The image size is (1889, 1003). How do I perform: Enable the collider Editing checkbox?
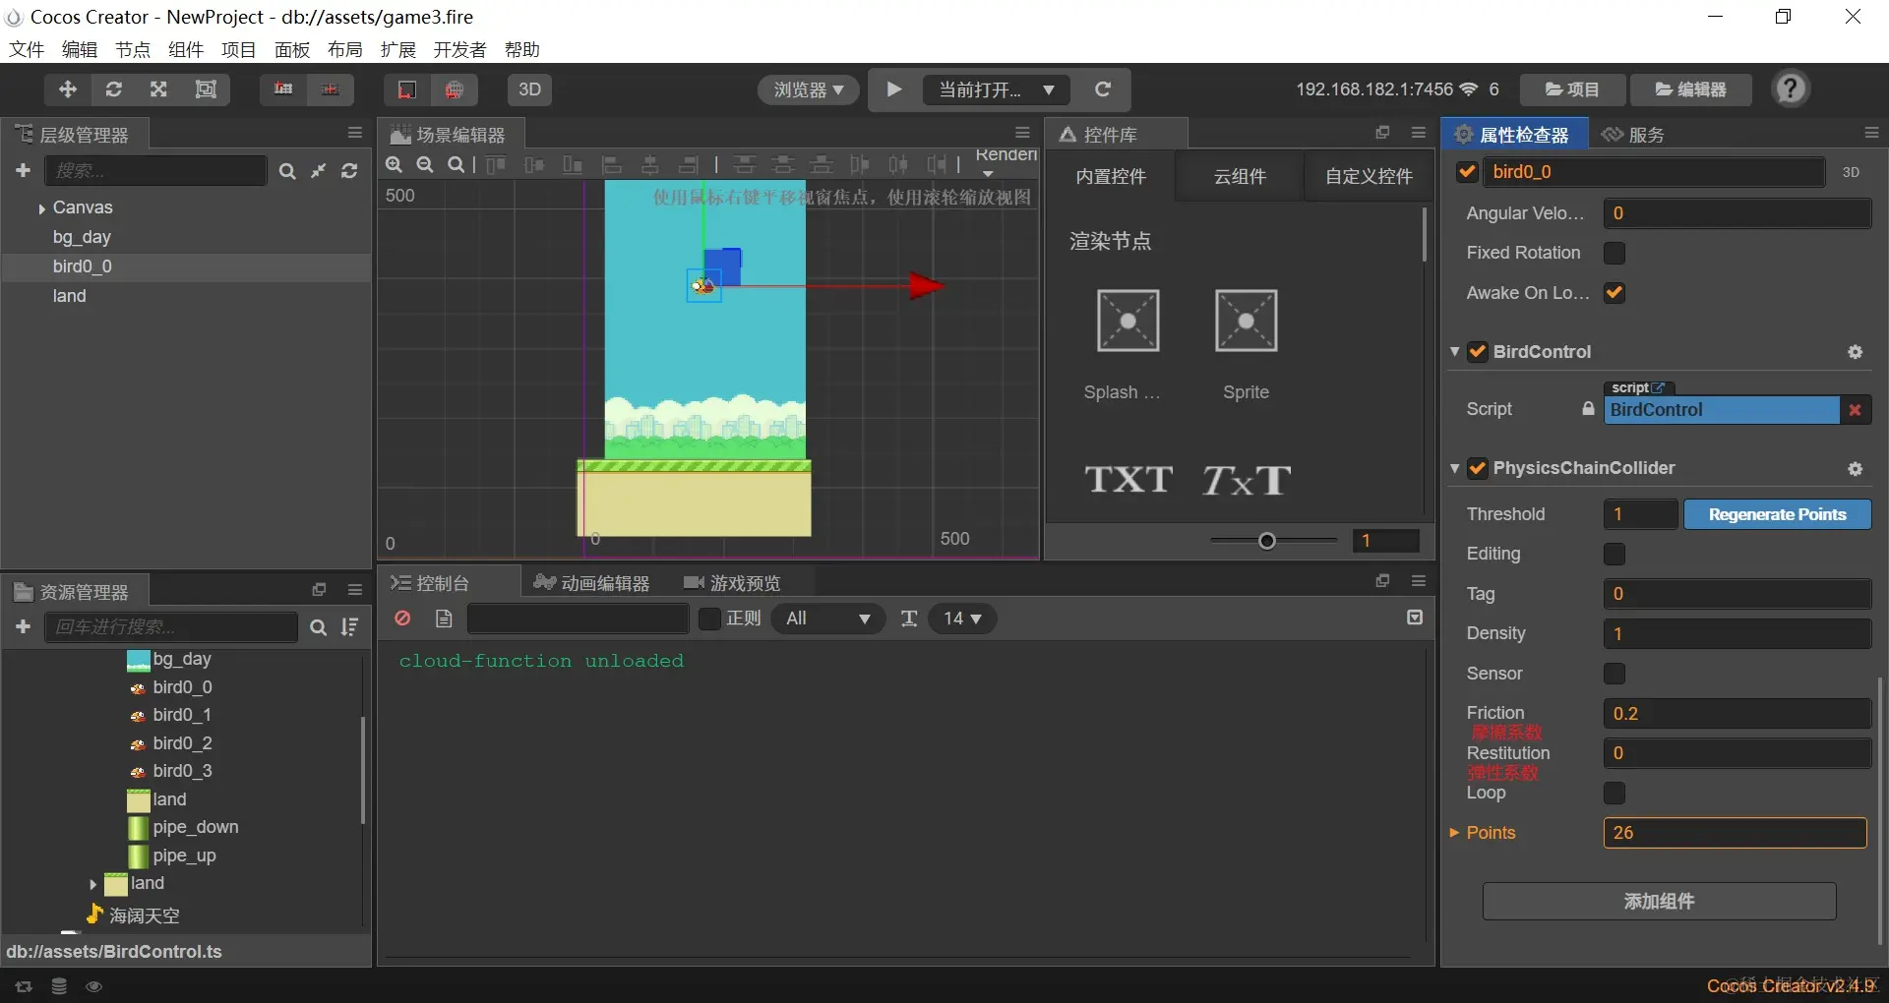pyautogui.click(x=1615, y=555)
